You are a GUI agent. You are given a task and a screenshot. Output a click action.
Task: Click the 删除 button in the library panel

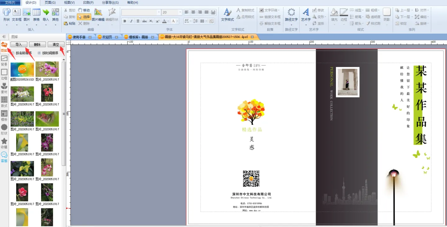(x=37, y=45)
